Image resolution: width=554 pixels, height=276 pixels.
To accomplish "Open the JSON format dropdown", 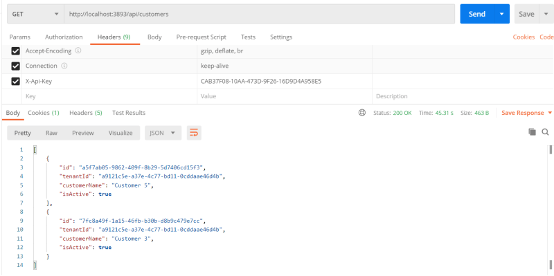I will (163, 133).
